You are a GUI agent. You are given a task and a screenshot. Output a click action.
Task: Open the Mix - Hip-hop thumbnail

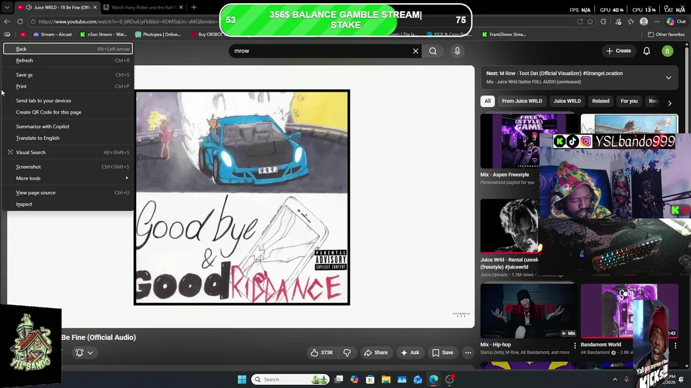click(529, 311)
